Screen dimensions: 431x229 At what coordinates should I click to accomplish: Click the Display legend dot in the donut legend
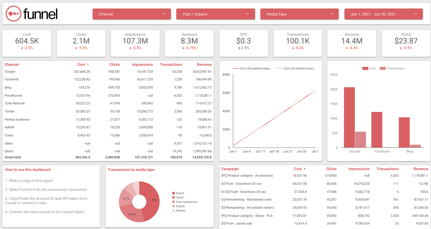pyautogui.click(x=173, y=206)
